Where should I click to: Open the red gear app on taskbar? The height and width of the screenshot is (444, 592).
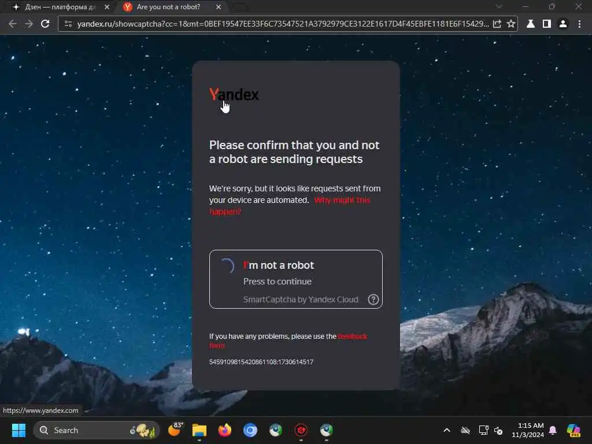[x=301, y=430]
